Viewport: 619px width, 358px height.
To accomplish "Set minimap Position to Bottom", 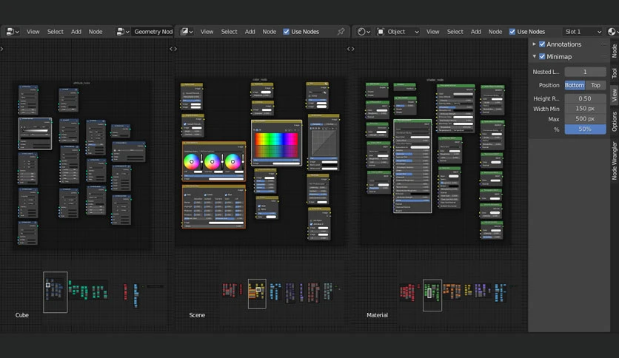I will [x=575, y=85].
